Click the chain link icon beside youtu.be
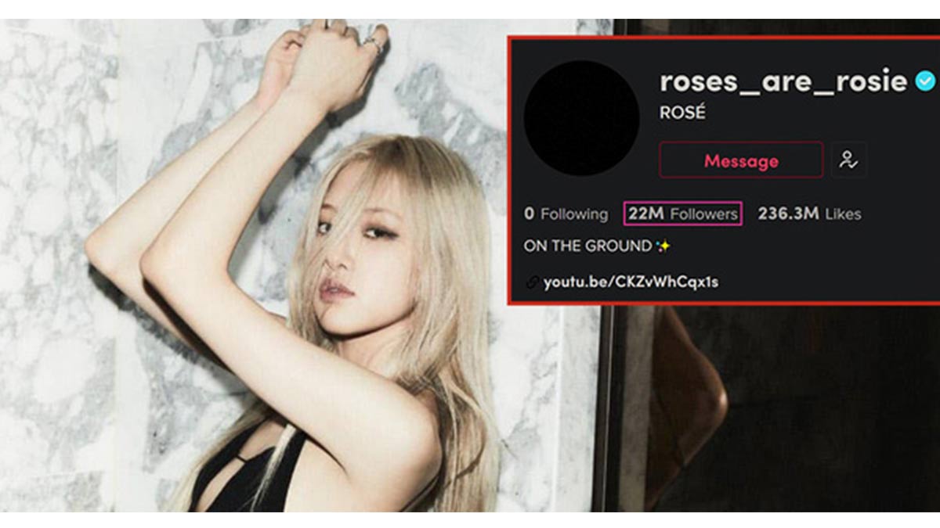The image size is (940, 528). [533, 282]
